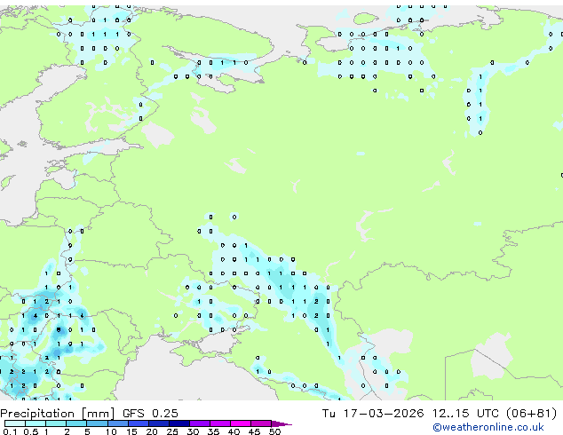Screen dimensions: 563x435
Task: Click the "Tu" weekday text
Action: click(329, 414)
